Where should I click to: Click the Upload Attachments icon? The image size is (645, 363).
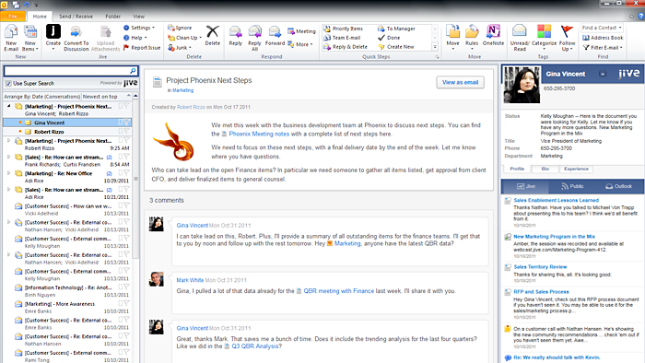pos(106,31)
